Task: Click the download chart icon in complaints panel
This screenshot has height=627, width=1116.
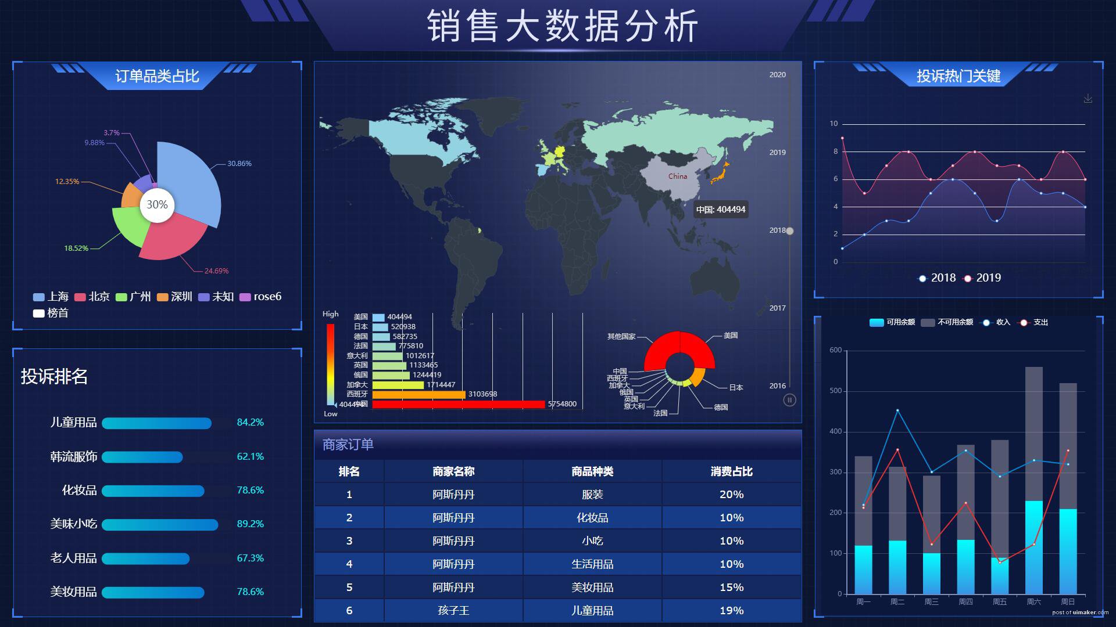Action: pos(1088,99)
